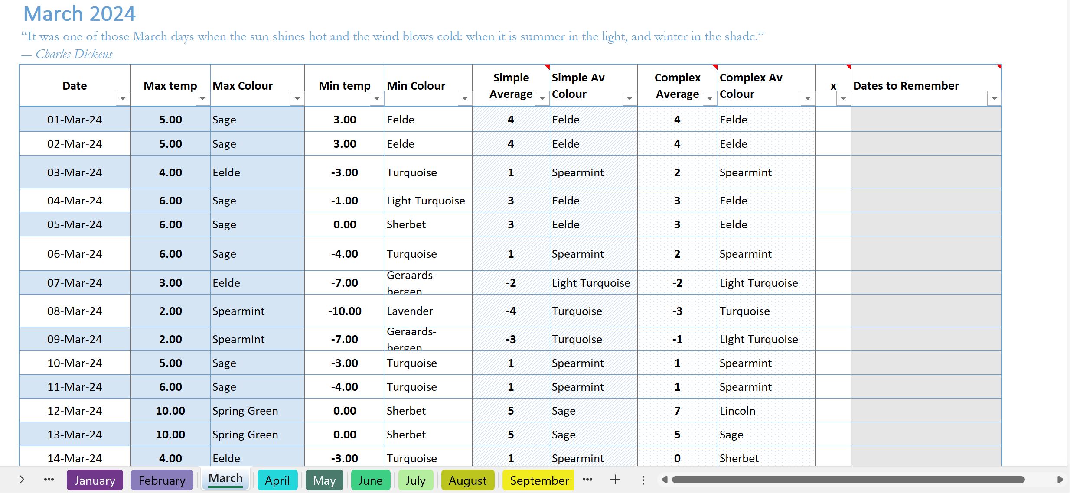Click the previous sheets arrow icon
This screenshot has height=493, width=1070.
[22, 480]
